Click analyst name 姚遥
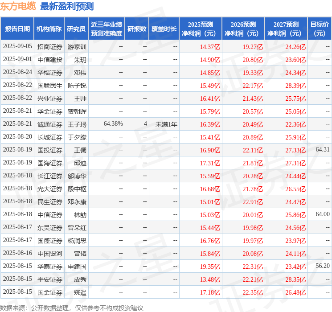 [x=80, y=292]
